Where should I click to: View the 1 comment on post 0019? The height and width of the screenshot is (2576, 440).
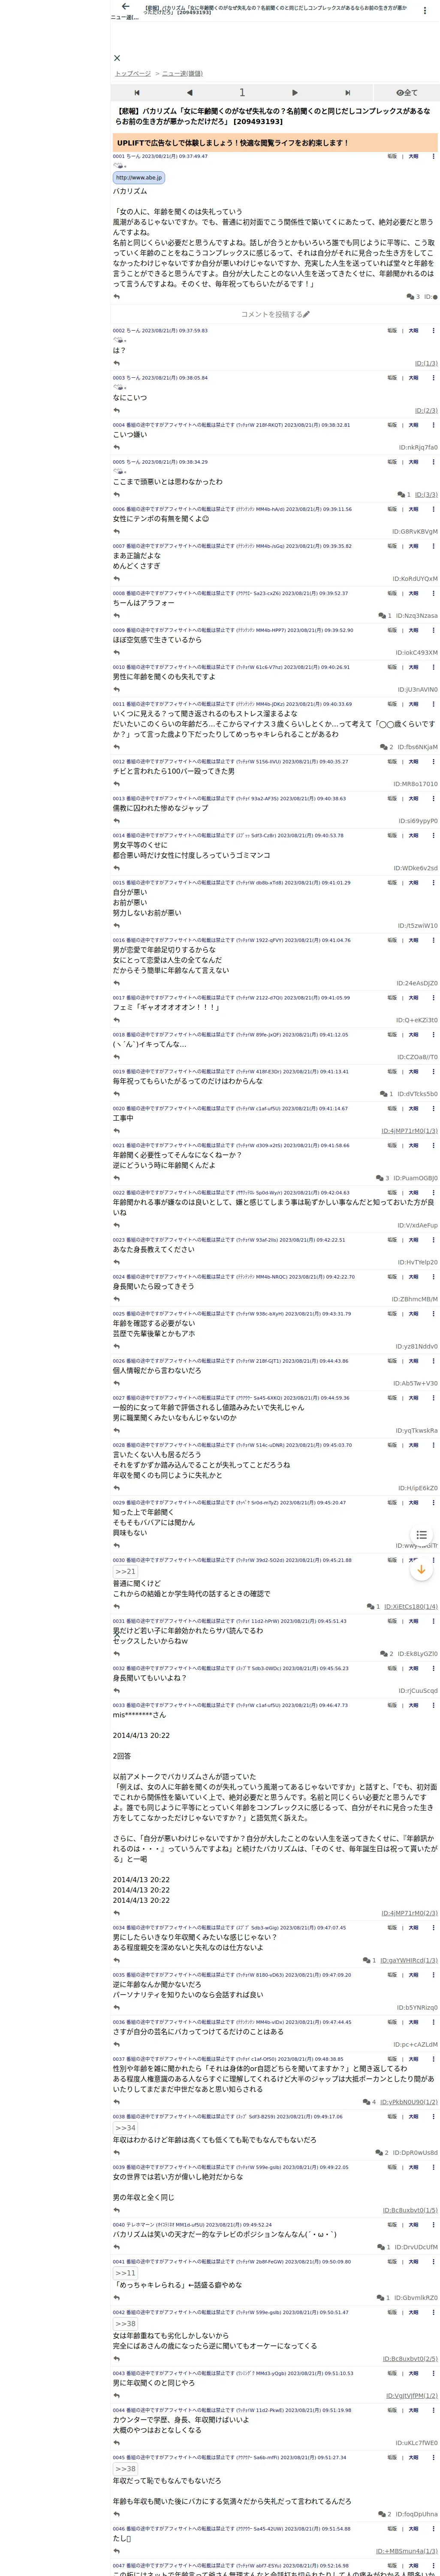(x=386, y=1094)
